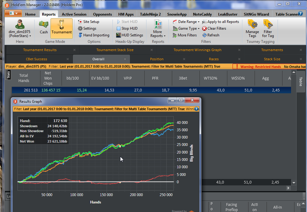
Task: Open the Races report tab
Action: point(214,59)
